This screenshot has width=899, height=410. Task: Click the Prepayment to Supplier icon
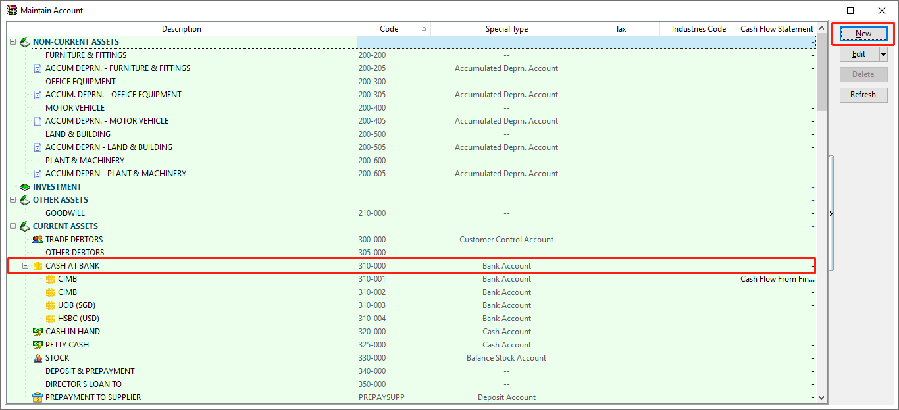[38, 397]
